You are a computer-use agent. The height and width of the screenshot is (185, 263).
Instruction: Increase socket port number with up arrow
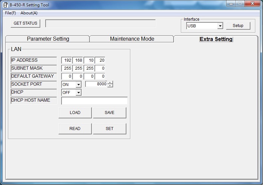110,83
